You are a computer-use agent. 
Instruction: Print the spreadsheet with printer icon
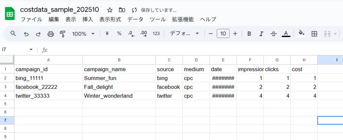pos(51,34)
